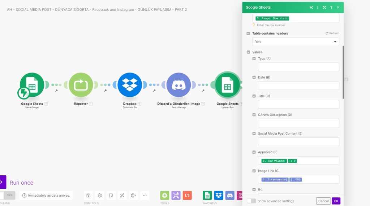Click the OK button
Image resolution: width=370 pixels, height=206 pixels.
tap(336, 201)
